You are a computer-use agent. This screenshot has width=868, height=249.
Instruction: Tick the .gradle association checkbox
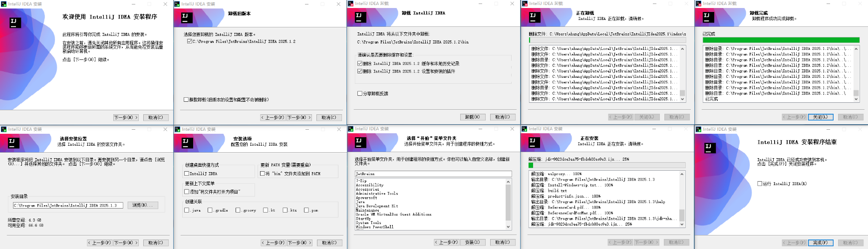[x=210, y=210]
